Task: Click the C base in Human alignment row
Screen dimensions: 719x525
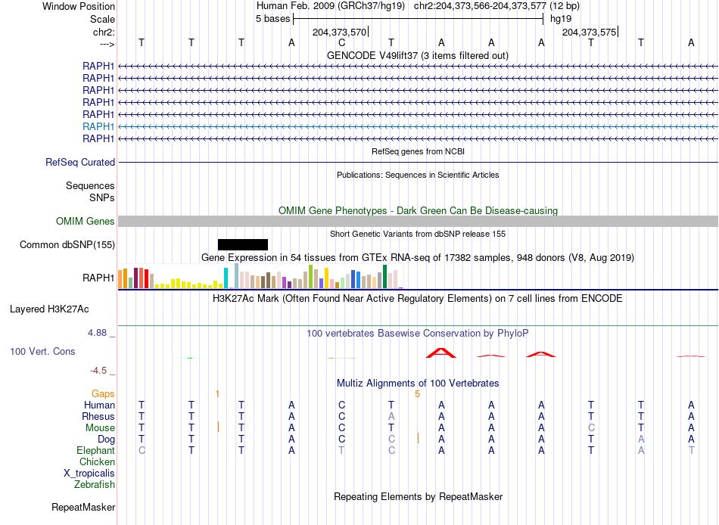Action: pos(341,405)
